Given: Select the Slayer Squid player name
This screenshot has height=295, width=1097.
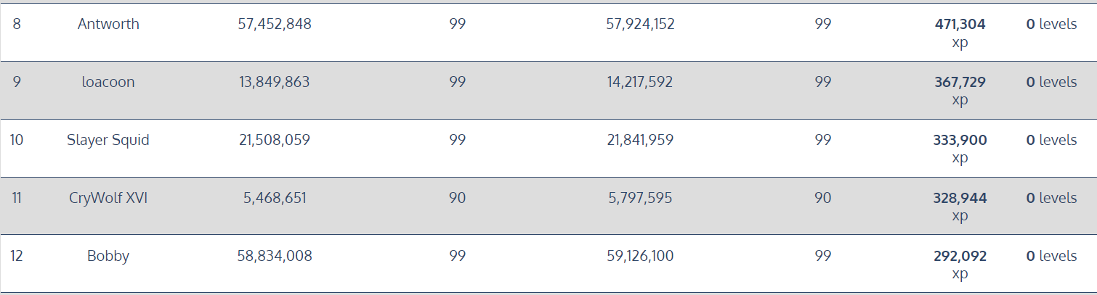Looking at the screenshot, I should [108, 140].
